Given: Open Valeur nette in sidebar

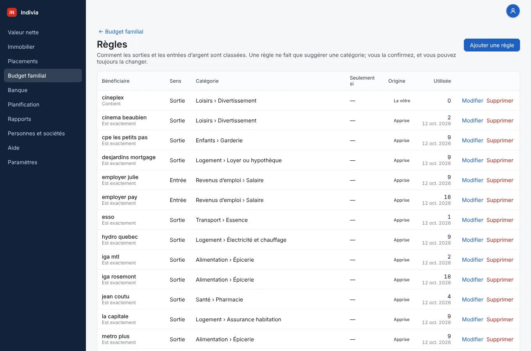Looking at the screenshot, I should (43, 32).
